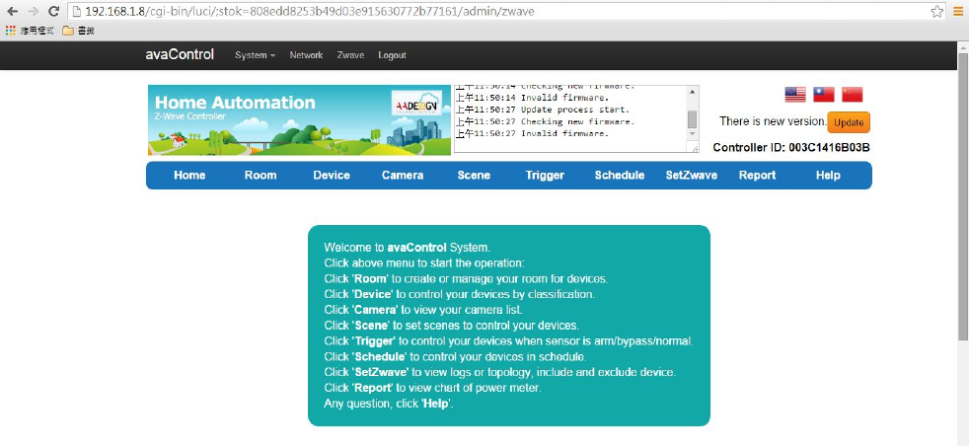Select the Home tab
Viewport: 969px width, 446px height.
coord(189,176)
